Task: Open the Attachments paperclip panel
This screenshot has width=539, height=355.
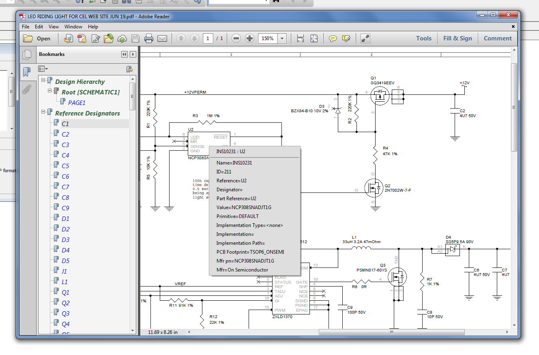Action: [x=27, y=89]
